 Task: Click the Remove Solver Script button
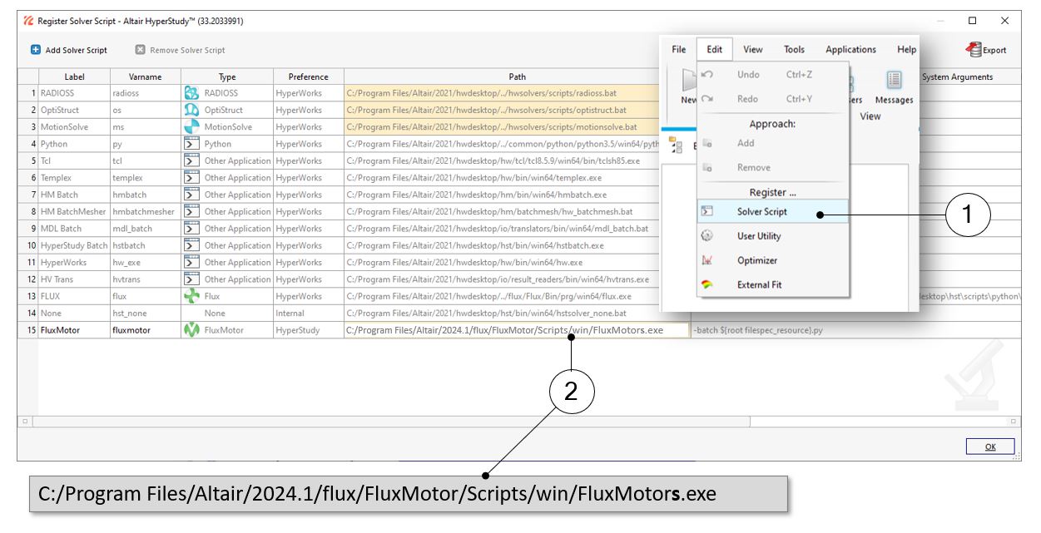(180, 50)
